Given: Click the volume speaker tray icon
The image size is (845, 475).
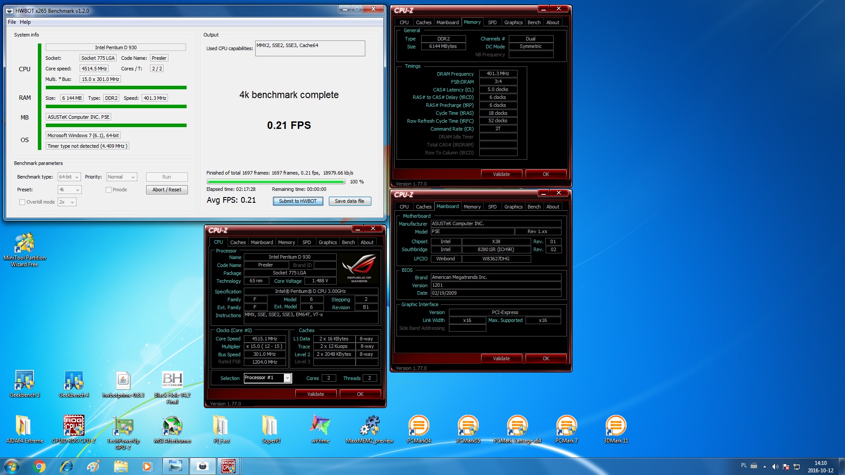Looking at the screenshot, I should coord(775,467).
